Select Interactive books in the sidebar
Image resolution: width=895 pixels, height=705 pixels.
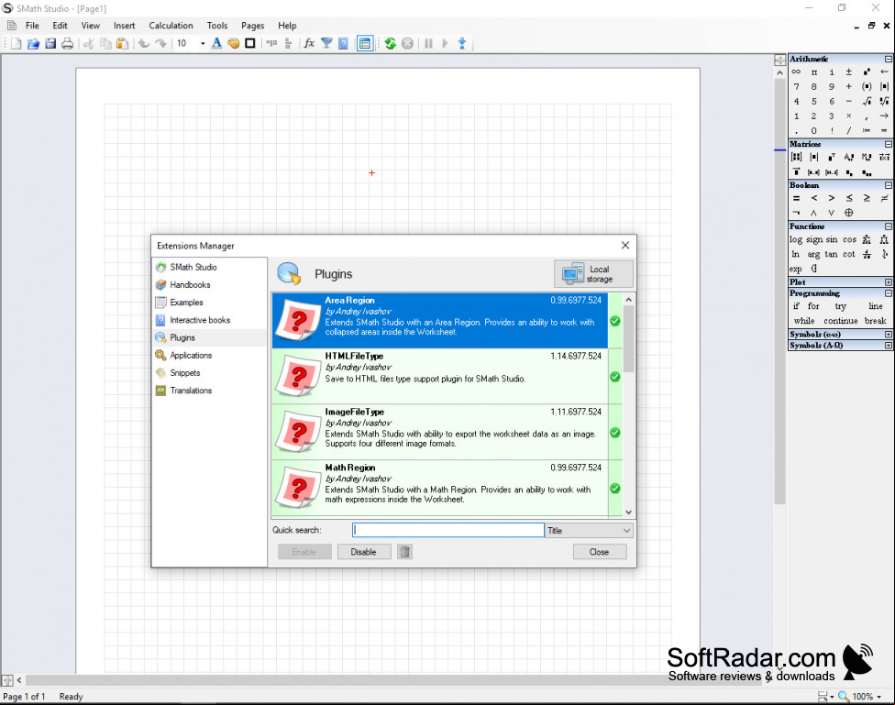coord(200,320)
